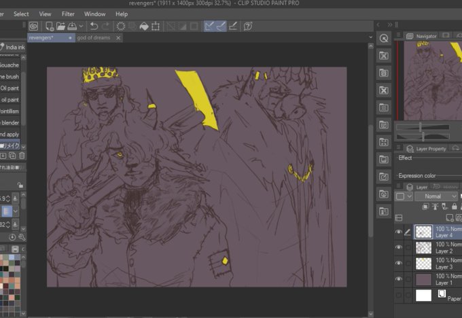The image size is (462, 318).
Task: Select the Pointillism brush
Action: point(10,111)
